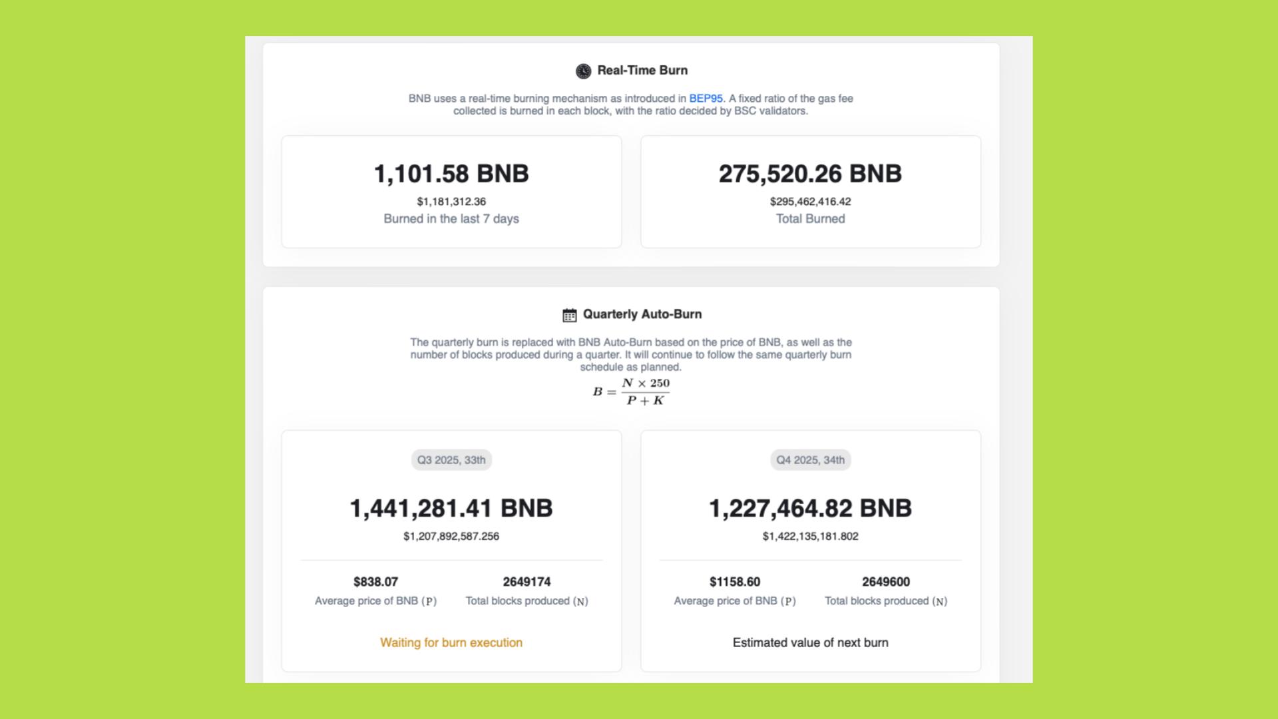Click the 2649600 total blocks produced value
The image size is (1278, 719).
[885, 582]
